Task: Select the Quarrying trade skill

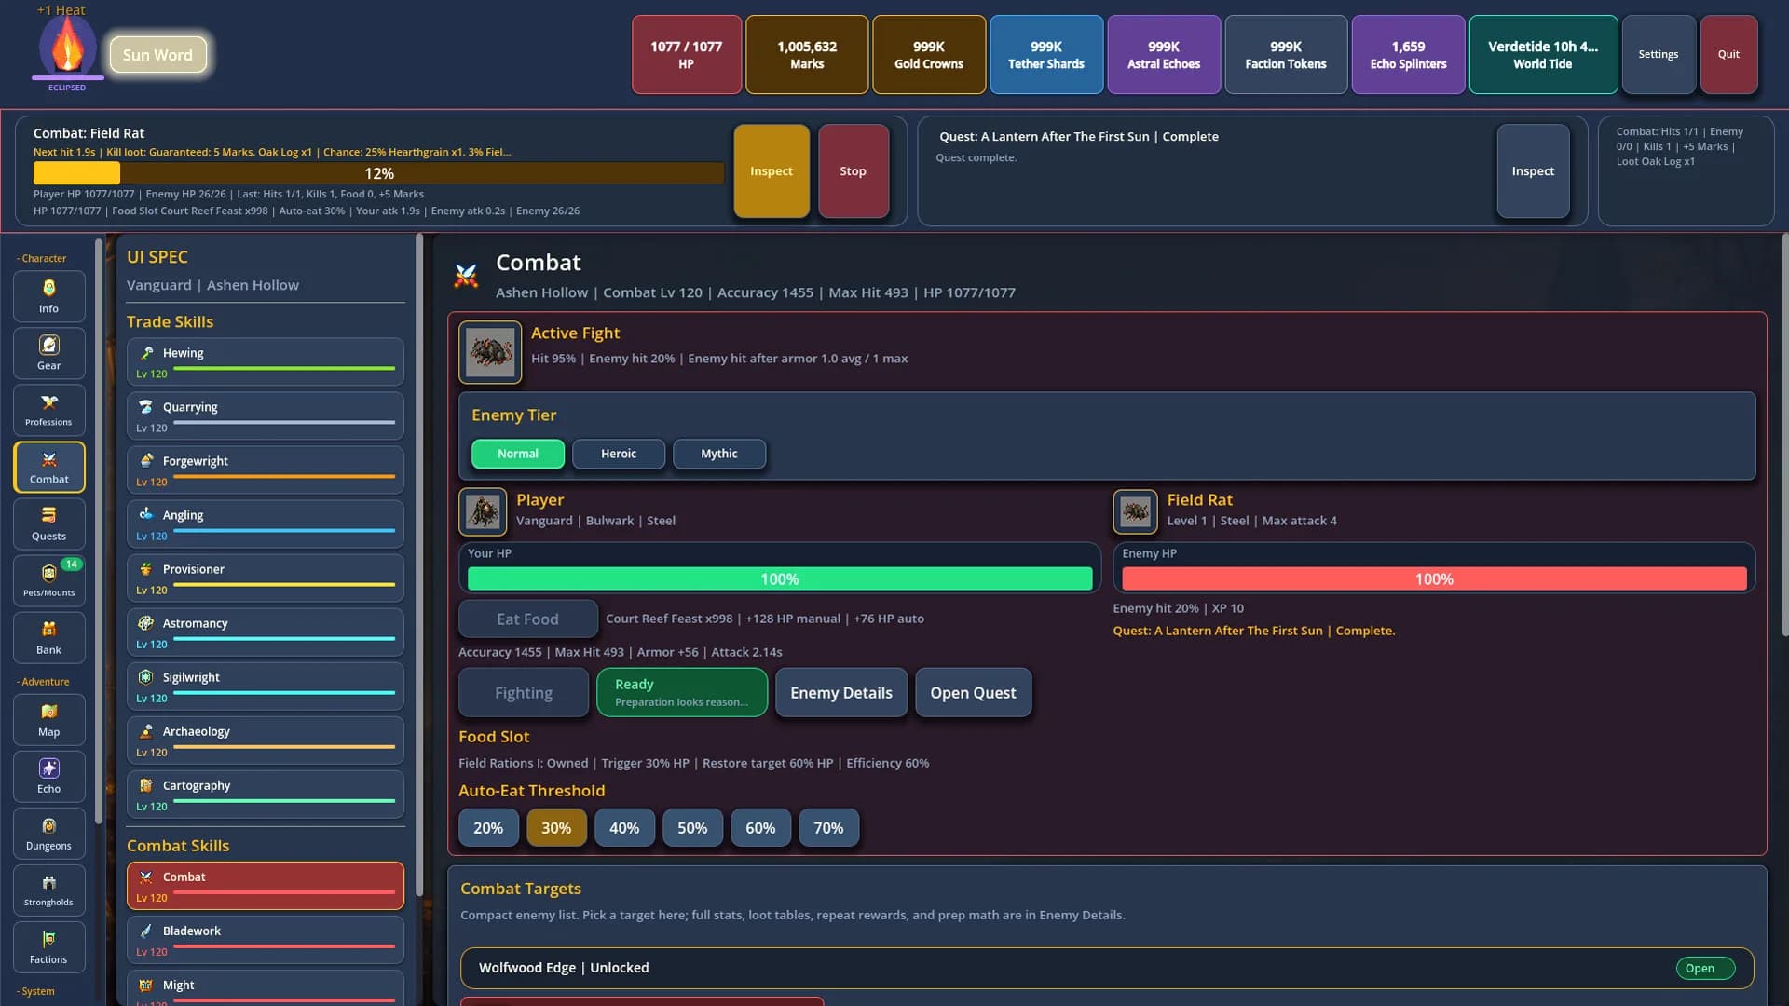Action: pyautogui.click(x=266, y=415)
